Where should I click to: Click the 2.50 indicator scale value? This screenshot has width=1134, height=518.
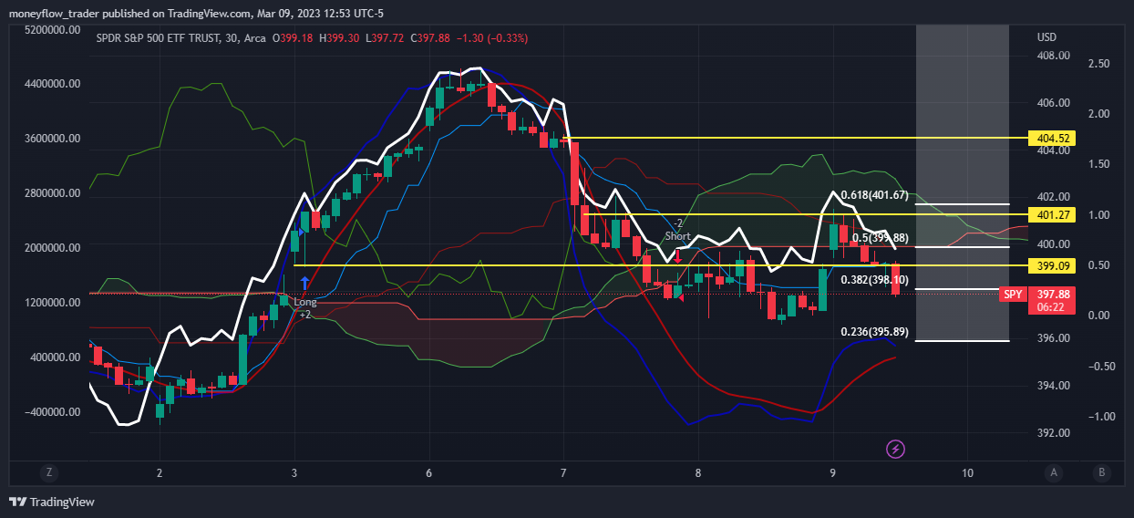[1098, 64]
